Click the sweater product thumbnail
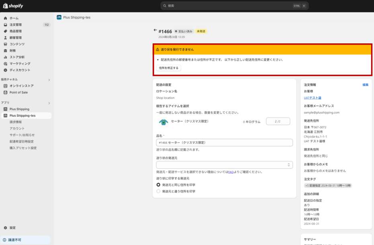Viewport: 374px width, 245px height. click(x=163, y=122)
